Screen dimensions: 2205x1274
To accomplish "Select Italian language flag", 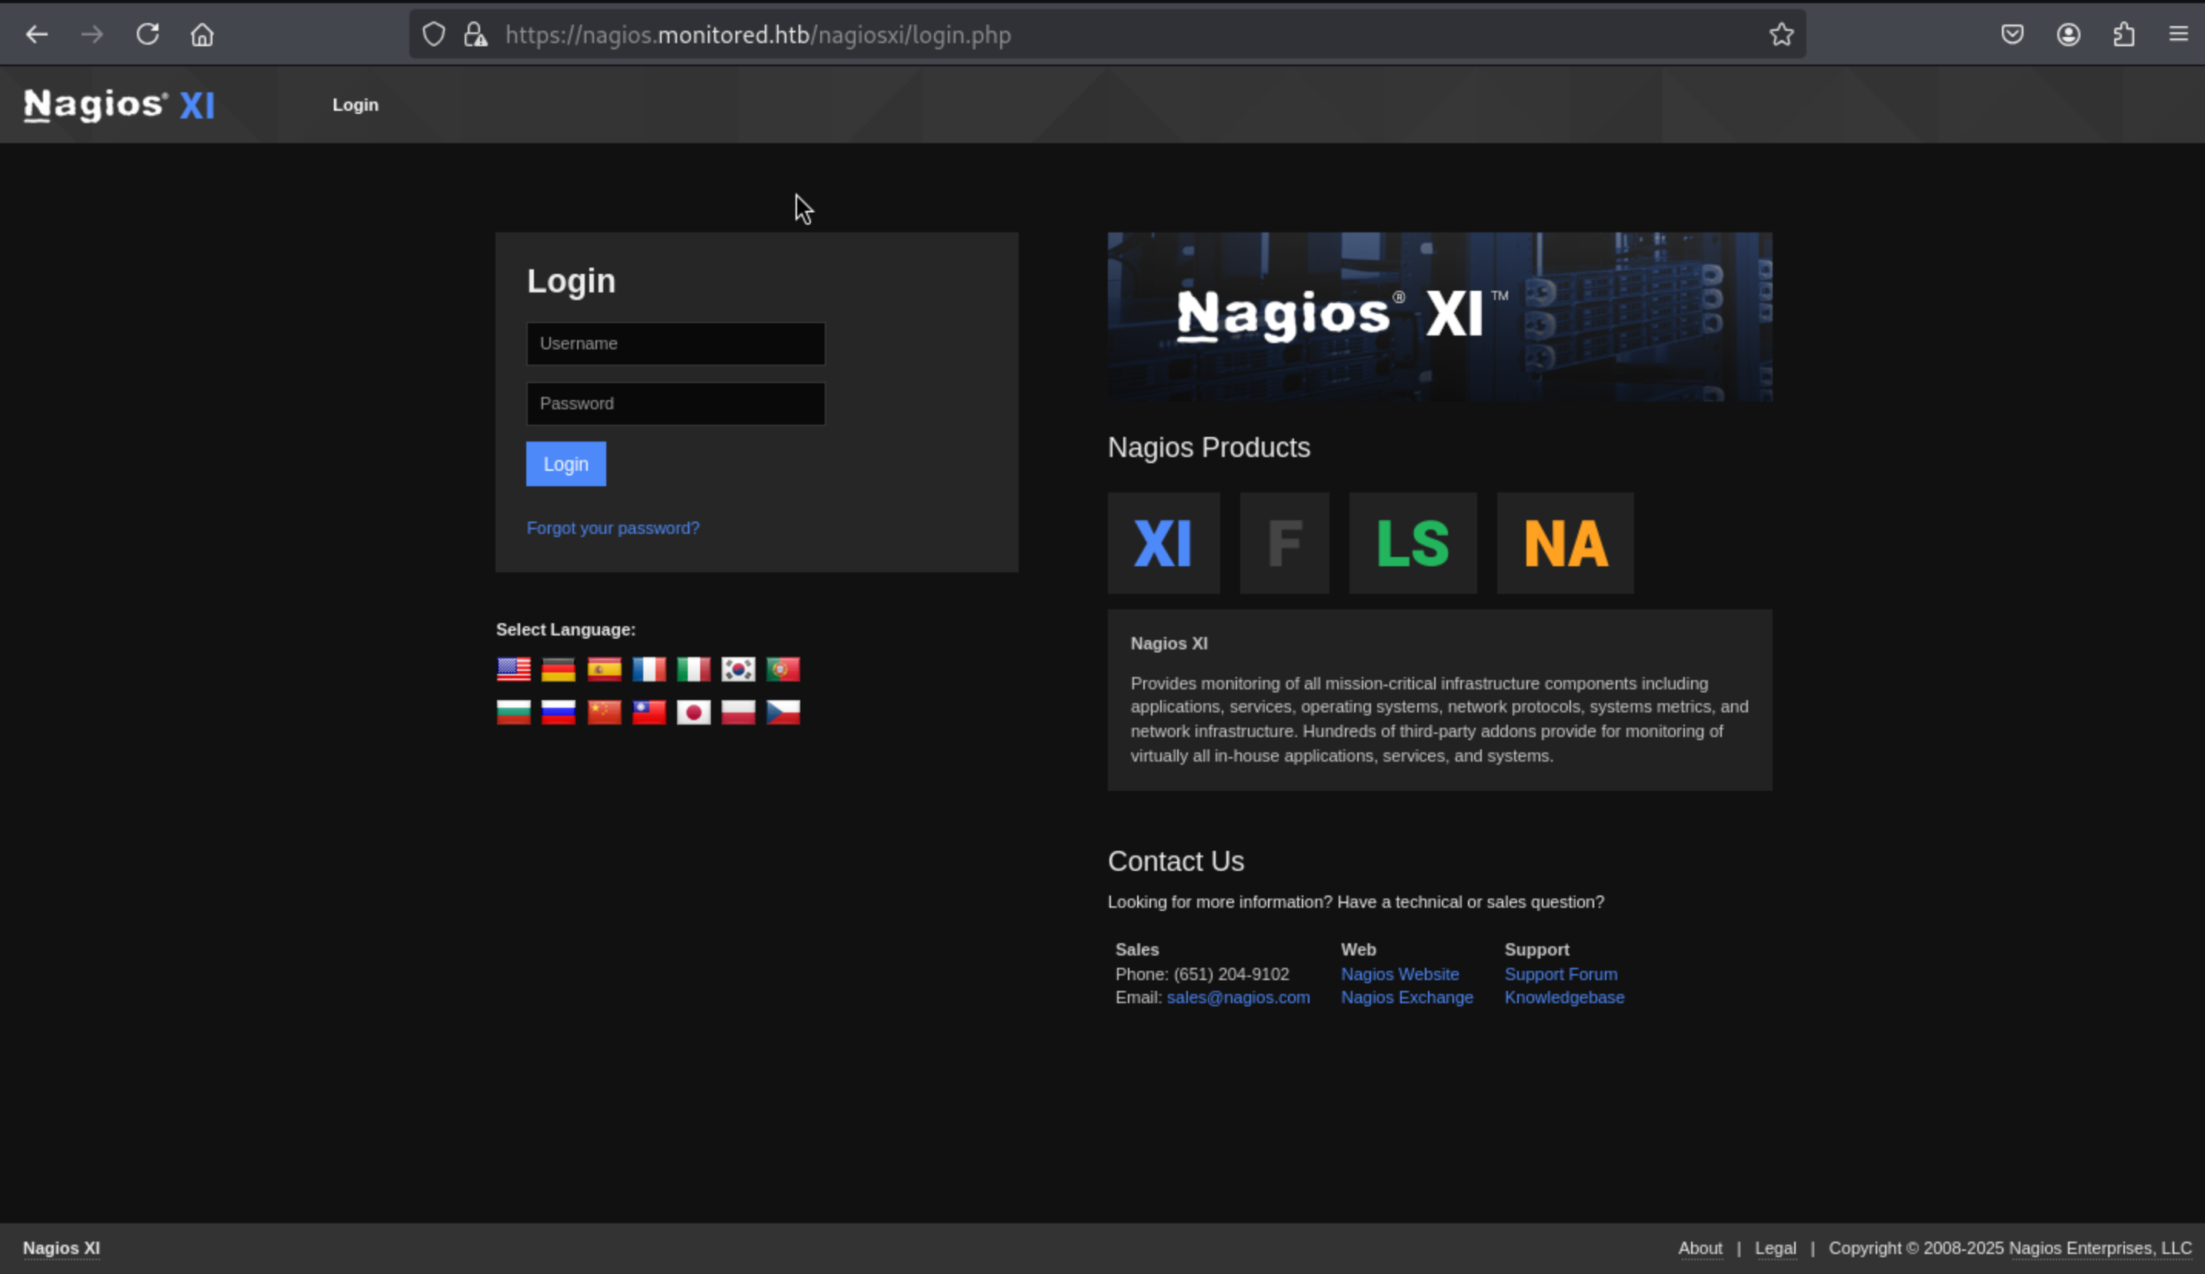I will pos(693,669).
